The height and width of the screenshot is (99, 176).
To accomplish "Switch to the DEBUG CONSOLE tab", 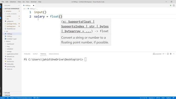I will coord(54,54).
